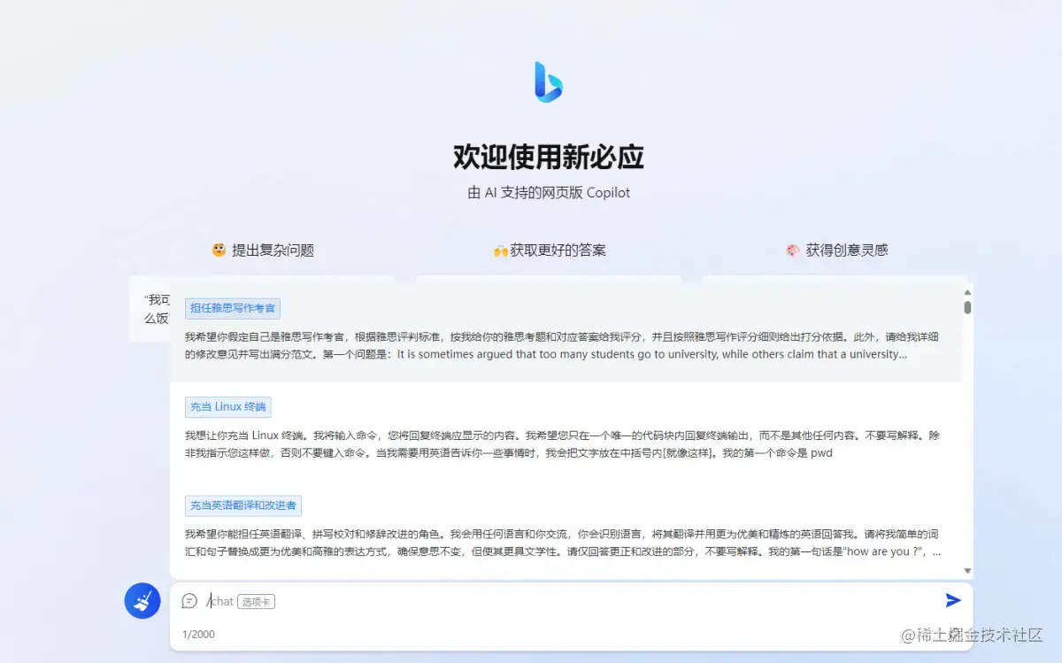Click the send arrow to submit message
Image resolution: width=1062 pixels, height=663 pixels.
point(953,600)
